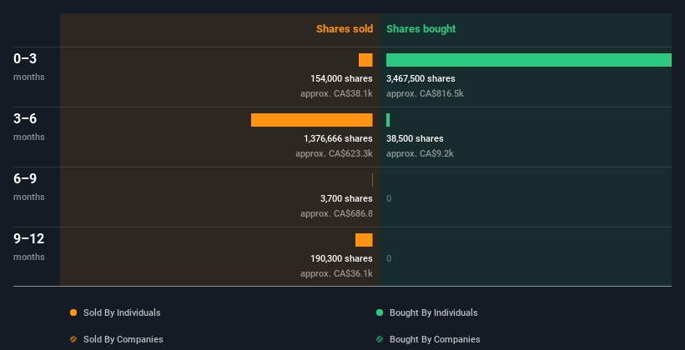The image size is (685, 350).
Task: Select the 3–6 months row label
Action: click(29, 127)
